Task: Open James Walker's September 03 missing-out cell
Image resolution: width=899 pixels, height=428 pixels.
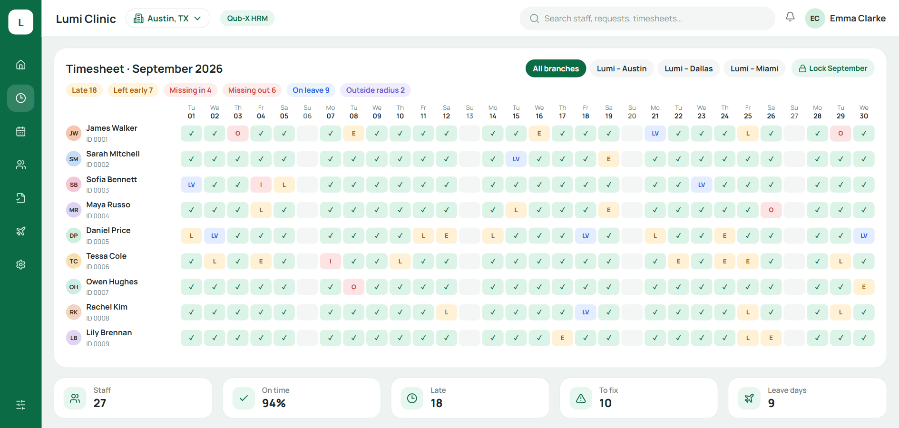Action: tap(238, 134)
